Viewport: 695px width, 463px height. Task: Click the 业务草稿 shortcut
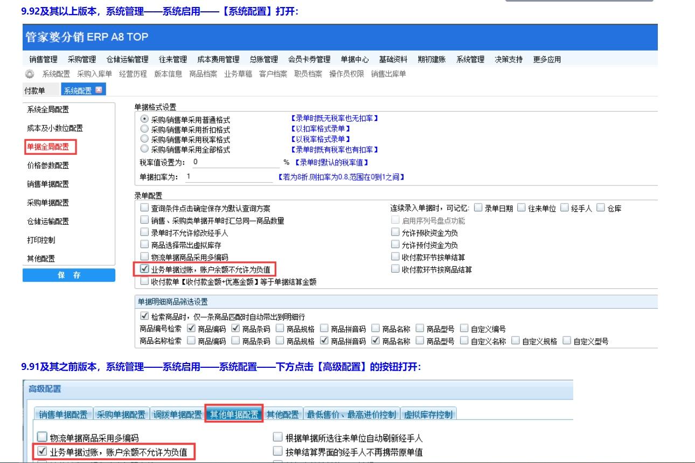tap(238, 74)
